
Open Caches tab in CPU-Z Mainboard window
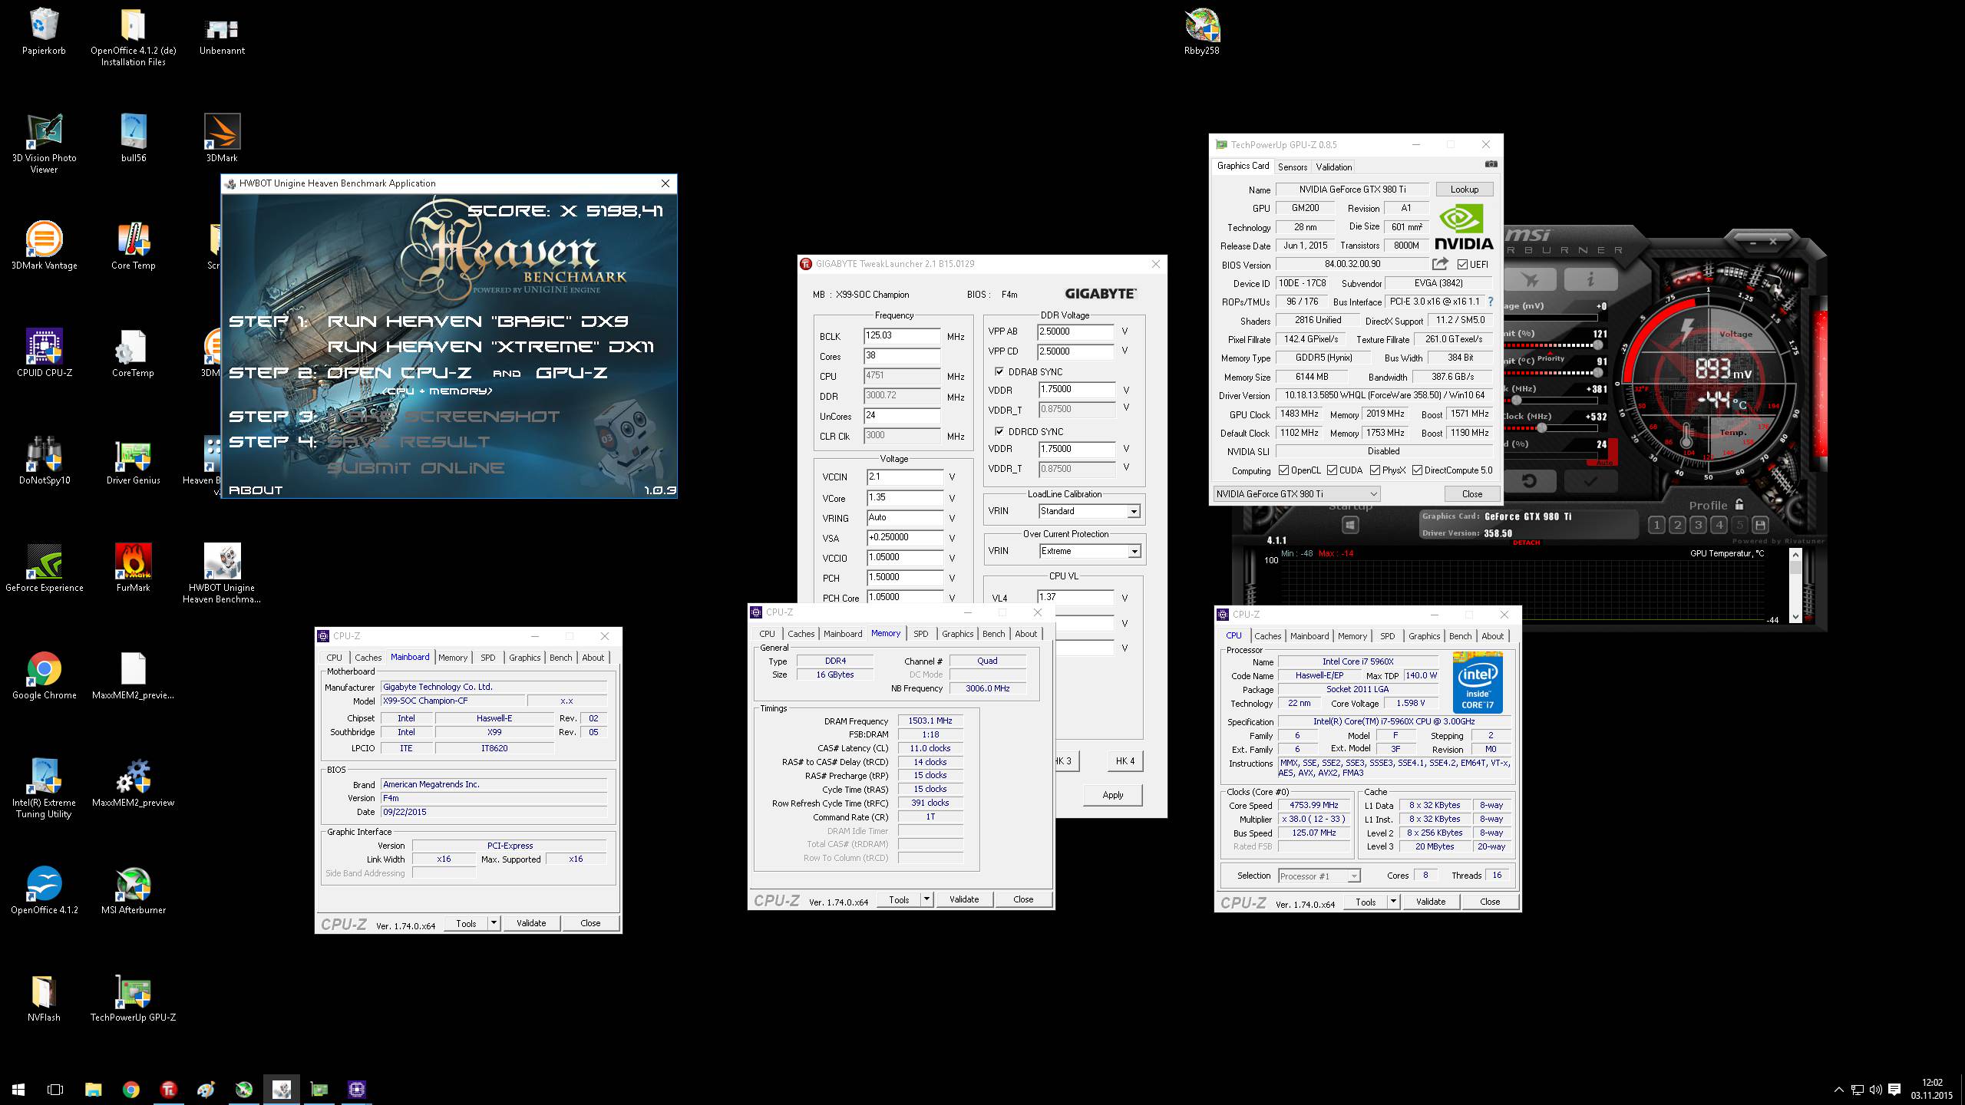pos(368,658)
